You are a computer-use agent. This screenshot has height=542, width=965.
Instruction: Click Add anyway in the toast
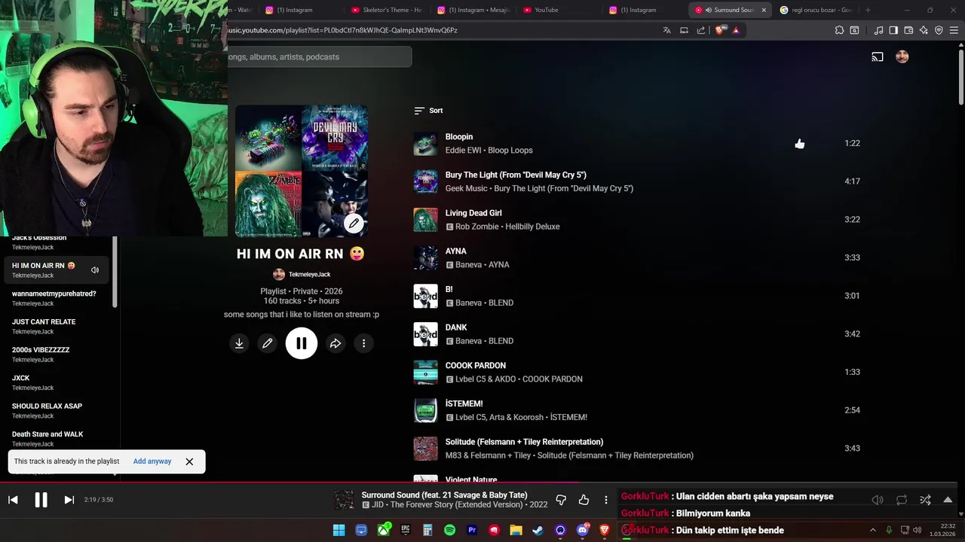click(152, 461)
